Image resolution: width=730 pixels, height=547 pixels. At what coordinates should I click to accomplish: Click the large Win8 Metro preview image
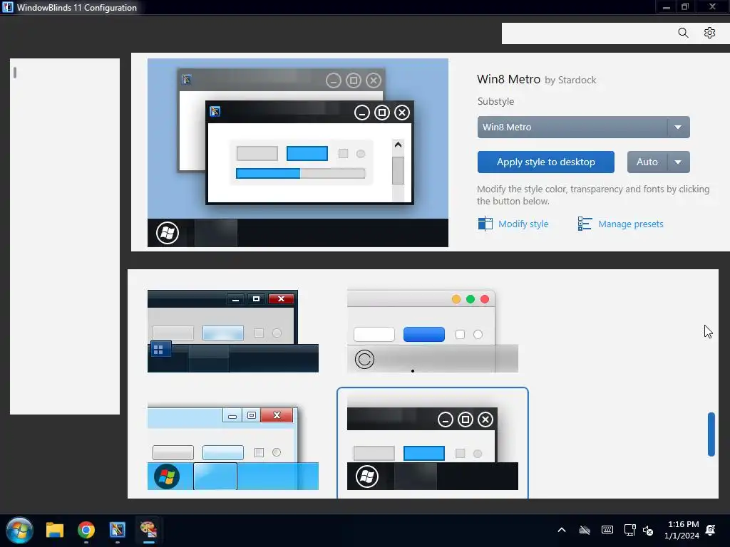298,152
